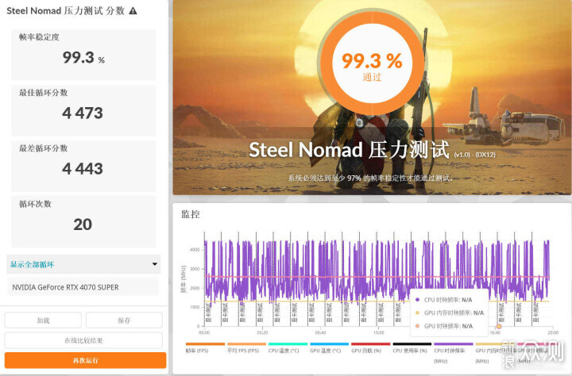Toggle the 平均 FPS legend swatch
The image size is (572, 376).
tap(246, 343)
